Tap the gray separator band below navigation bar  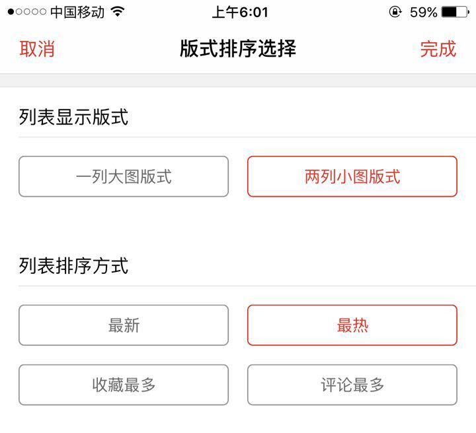[x=238, y=80]
